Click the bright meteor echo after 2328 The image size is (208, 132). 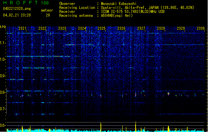(x=168, y=94)
